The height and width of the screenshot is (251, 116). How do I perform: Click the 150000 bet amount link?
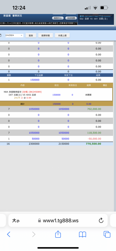point(35,80)
